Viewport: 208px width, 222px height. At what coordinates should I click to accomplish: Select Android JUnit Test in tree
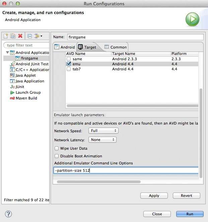point(32,64)
